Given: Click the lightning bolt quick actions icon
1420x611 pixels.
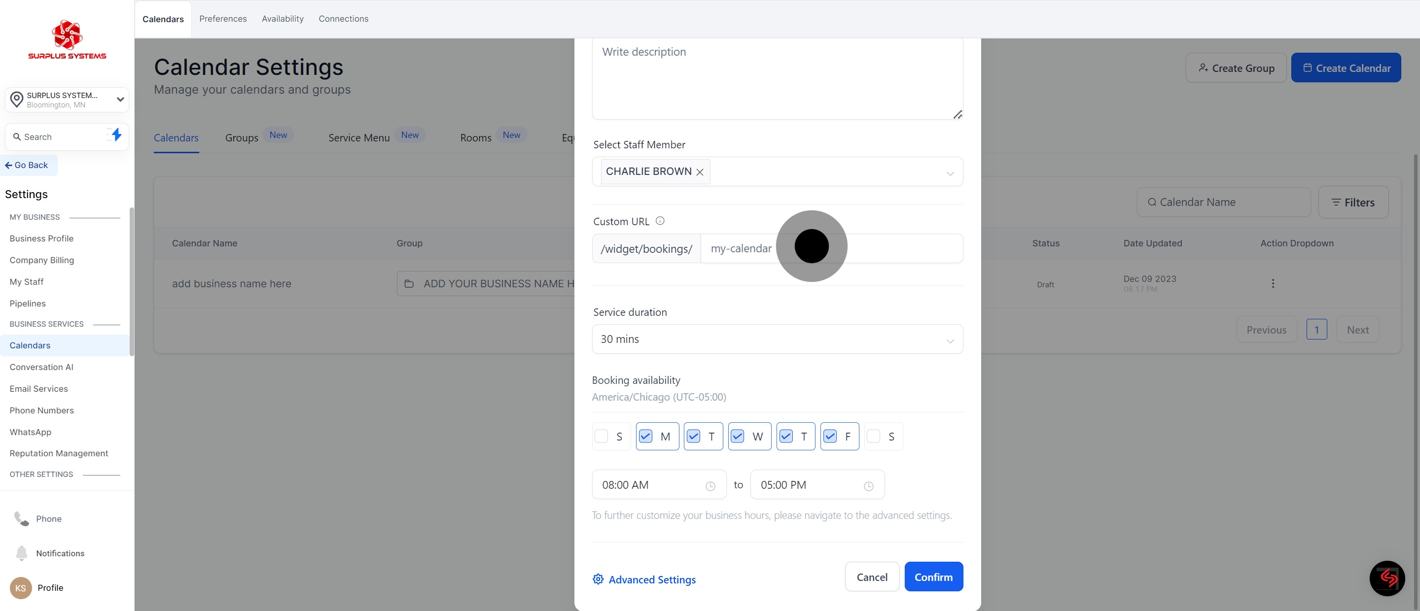Looking at the screenshot, I should tap(116, 135).
